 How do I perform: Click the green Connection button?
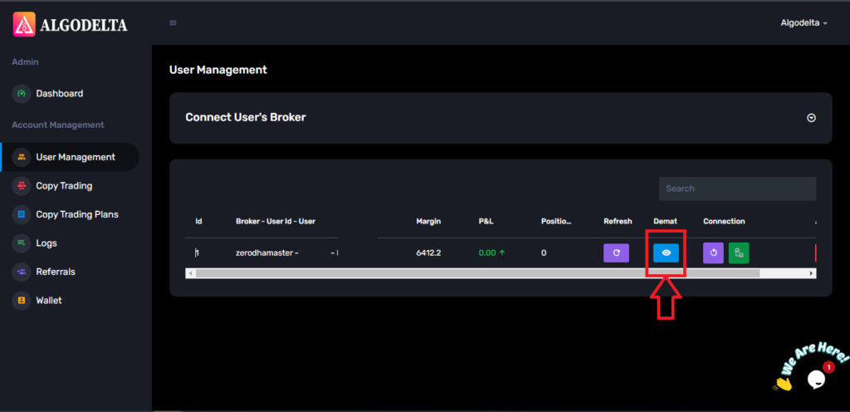pos(739,253)
